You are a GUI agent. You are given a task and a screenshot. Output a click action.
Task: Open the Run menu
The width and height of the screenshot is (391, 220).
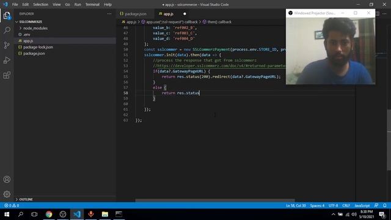tap(78, 4)
